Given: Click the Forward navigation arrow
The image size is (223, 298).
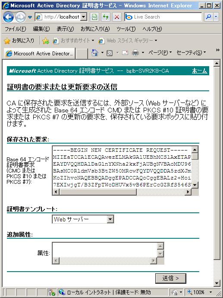Looking at the screenshot, I should pos(20,17).
